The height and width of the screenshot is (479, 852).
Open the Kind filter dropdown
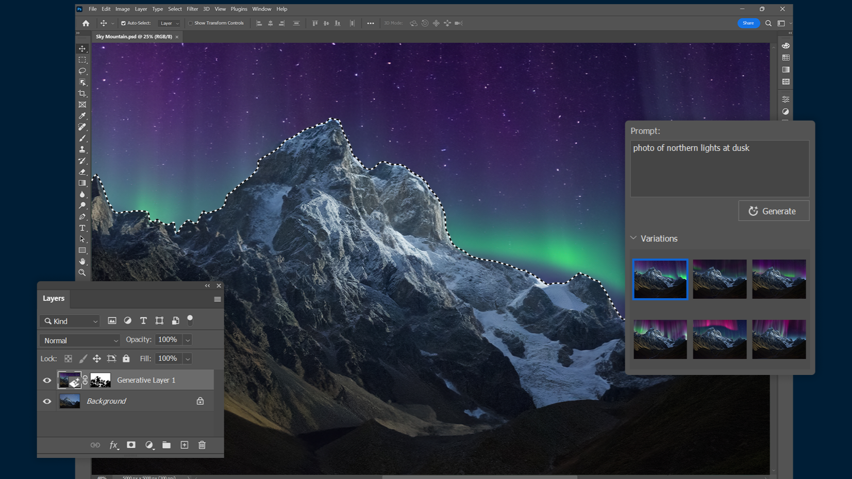click(x=70, y=321)
